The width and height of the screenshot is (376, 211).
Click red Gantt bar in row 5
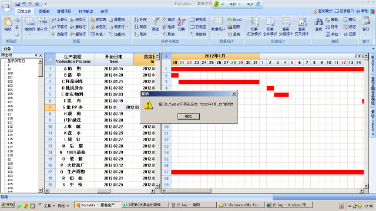point(281,95)
